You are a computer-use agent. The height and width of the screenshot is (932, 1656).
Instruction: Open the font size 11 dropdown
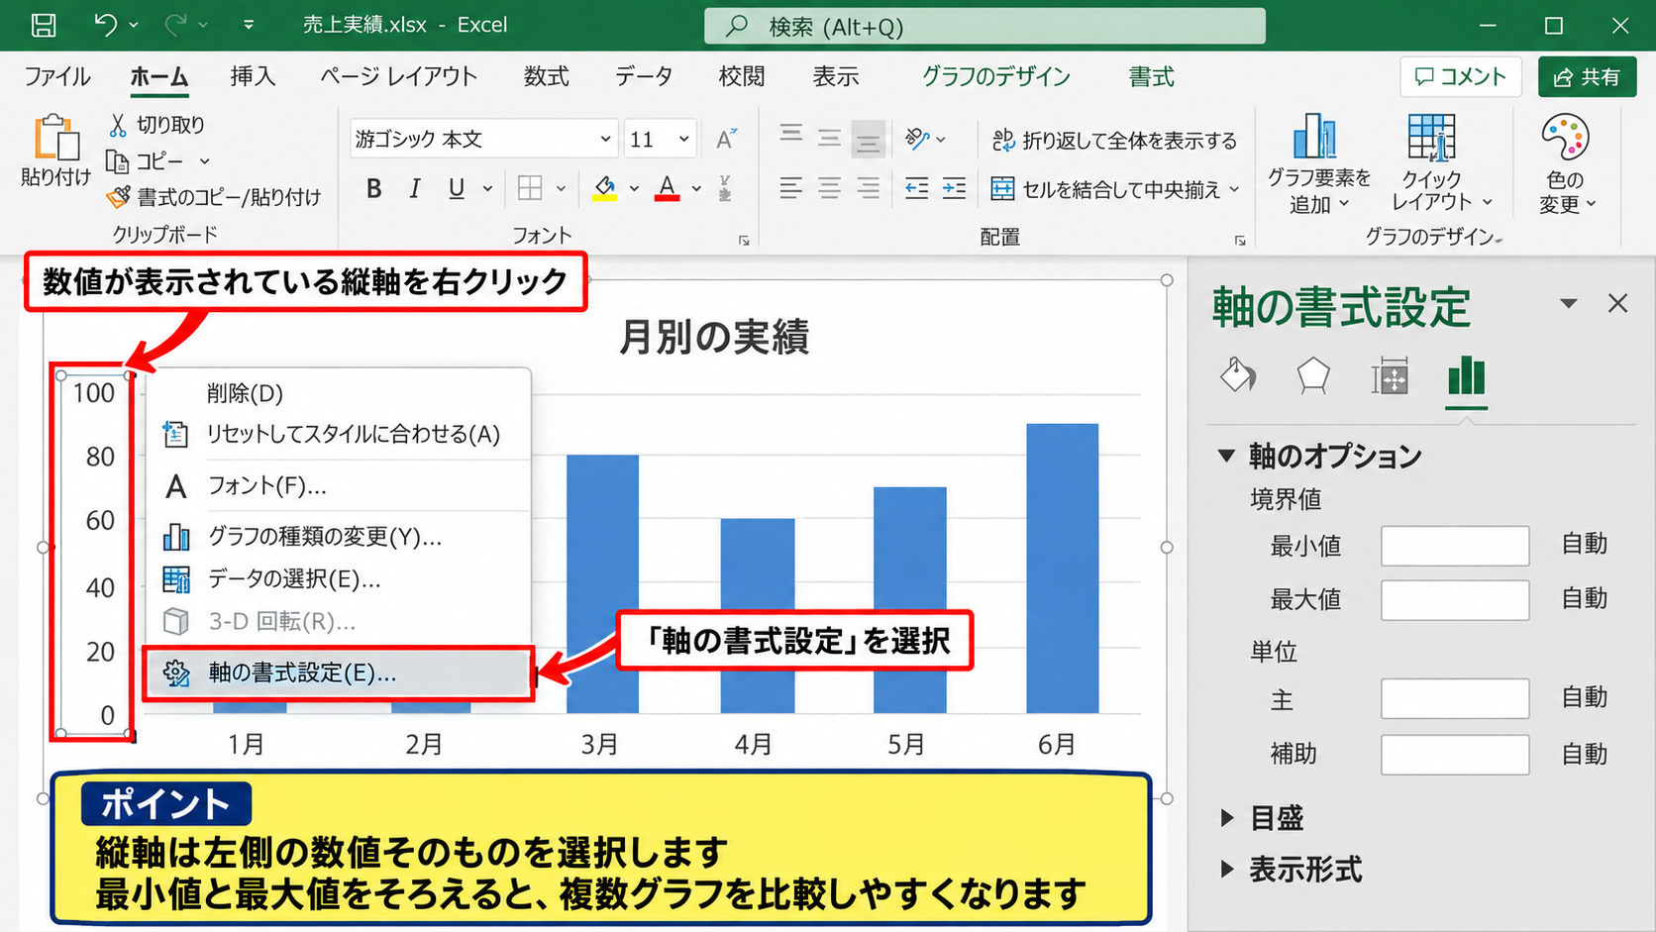click(683, 140)
